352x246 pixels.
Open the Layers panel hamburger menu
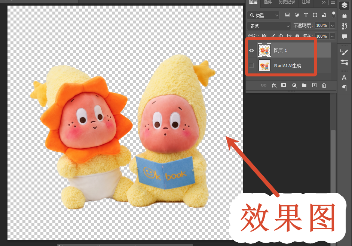(333, 2)
